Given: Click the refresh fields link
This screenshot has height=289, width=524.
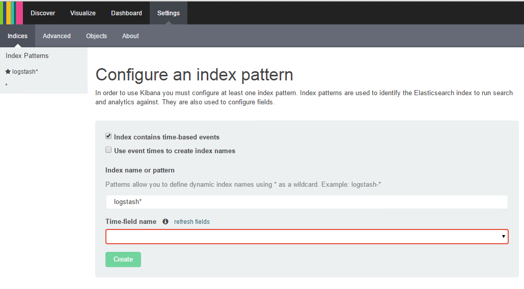Looking at the screenshot, I should coord(192,222).
